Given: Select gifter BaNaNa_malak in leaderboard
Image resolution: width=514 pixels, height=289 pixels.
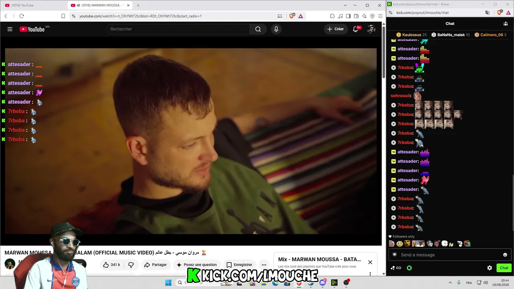Looking at the screenshot, I should click(x=451, y=35).
